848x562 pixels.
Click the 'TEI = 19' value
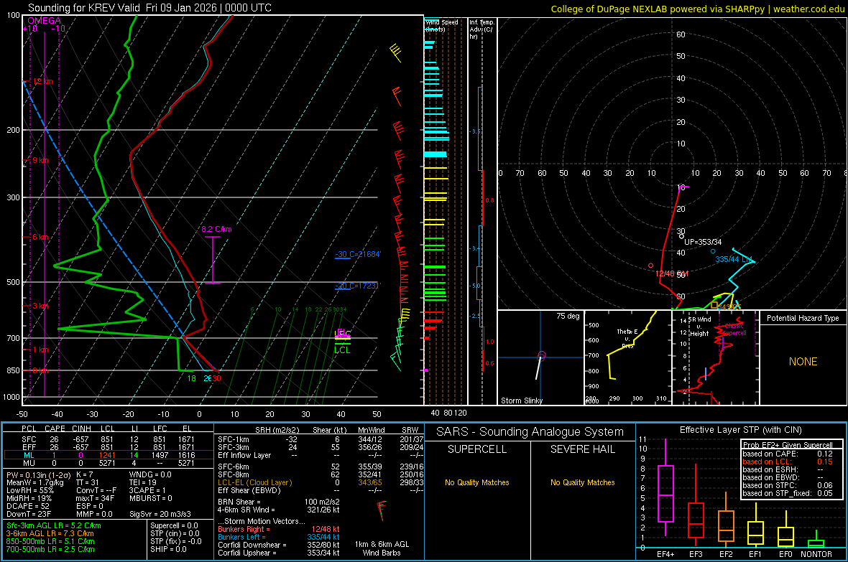[x=143, y=482]
